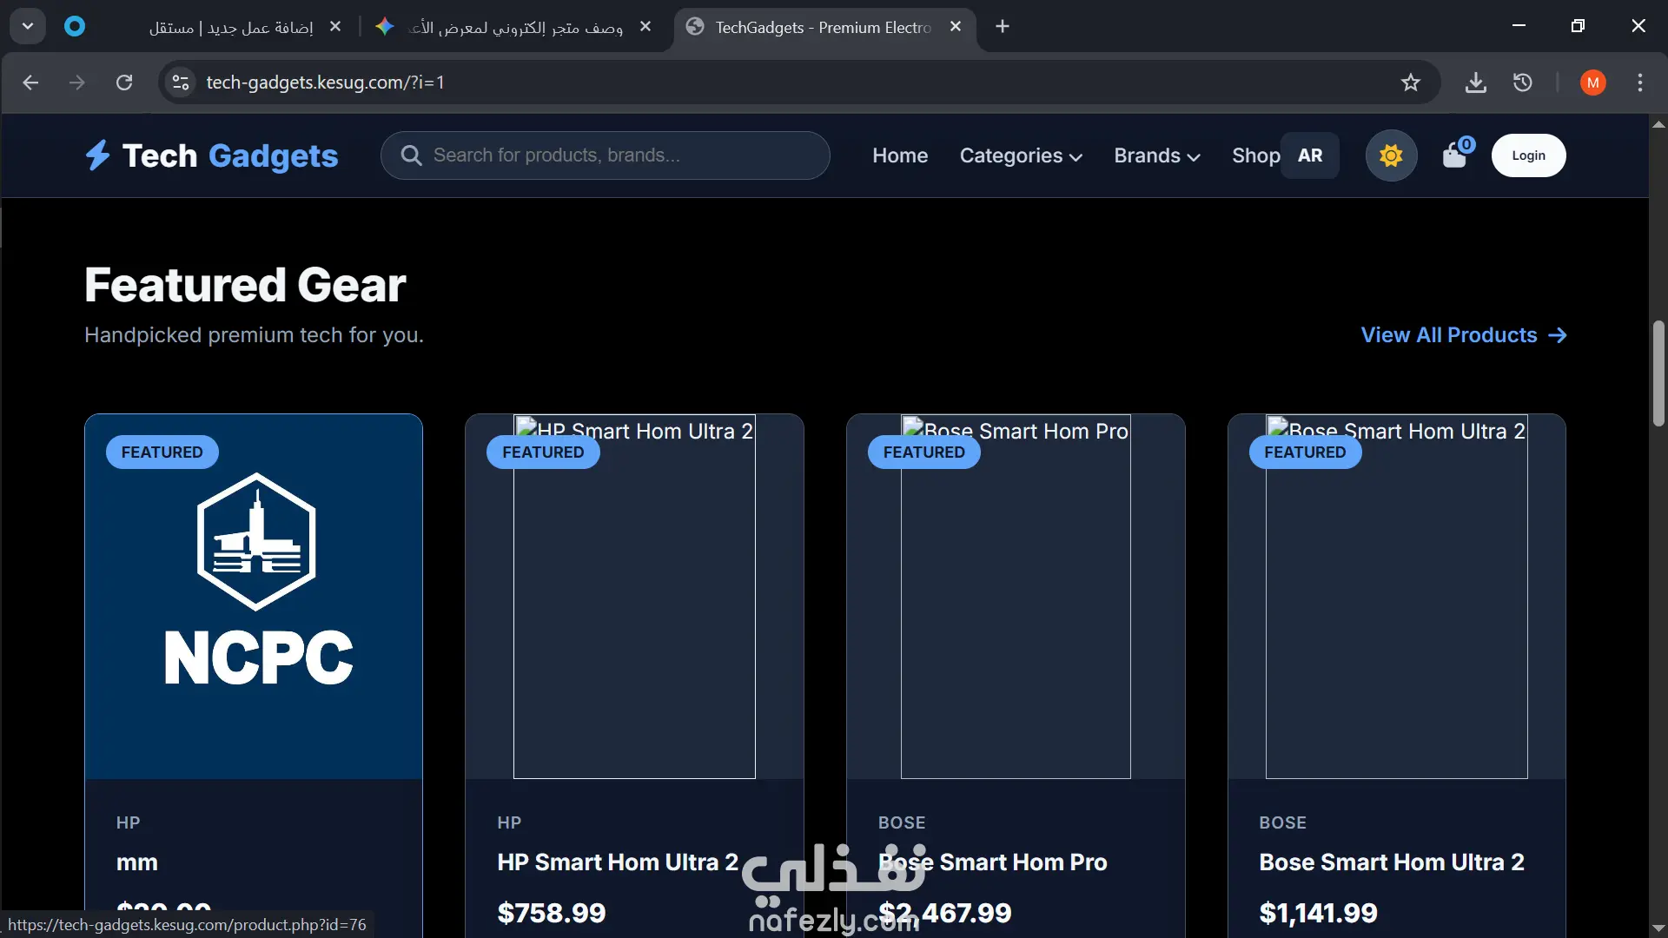Click into the product search field
This screenshot has height=938, width=1668.
tap(606, 155)
